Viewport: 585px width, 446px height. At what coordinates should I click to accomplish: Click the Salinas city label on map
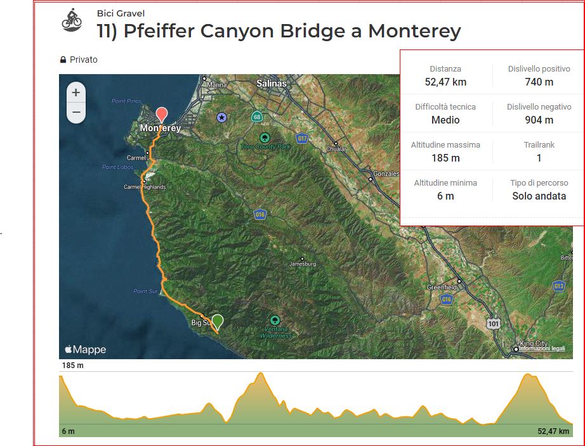tap(271, 84)
